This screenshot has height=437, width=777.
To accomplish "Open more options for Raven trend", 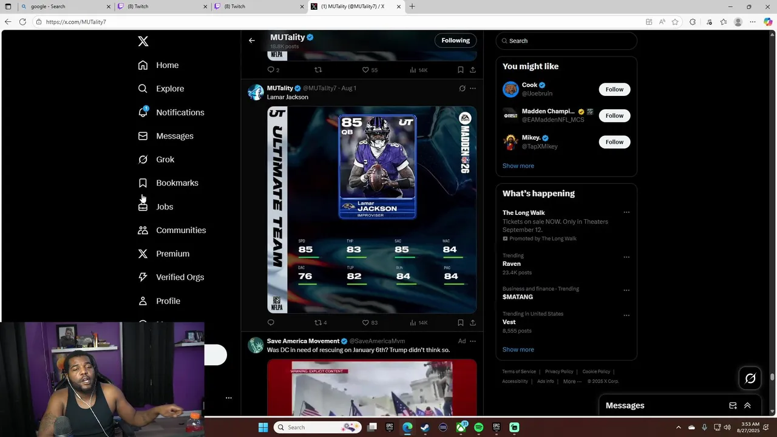I will coord(626,257).
